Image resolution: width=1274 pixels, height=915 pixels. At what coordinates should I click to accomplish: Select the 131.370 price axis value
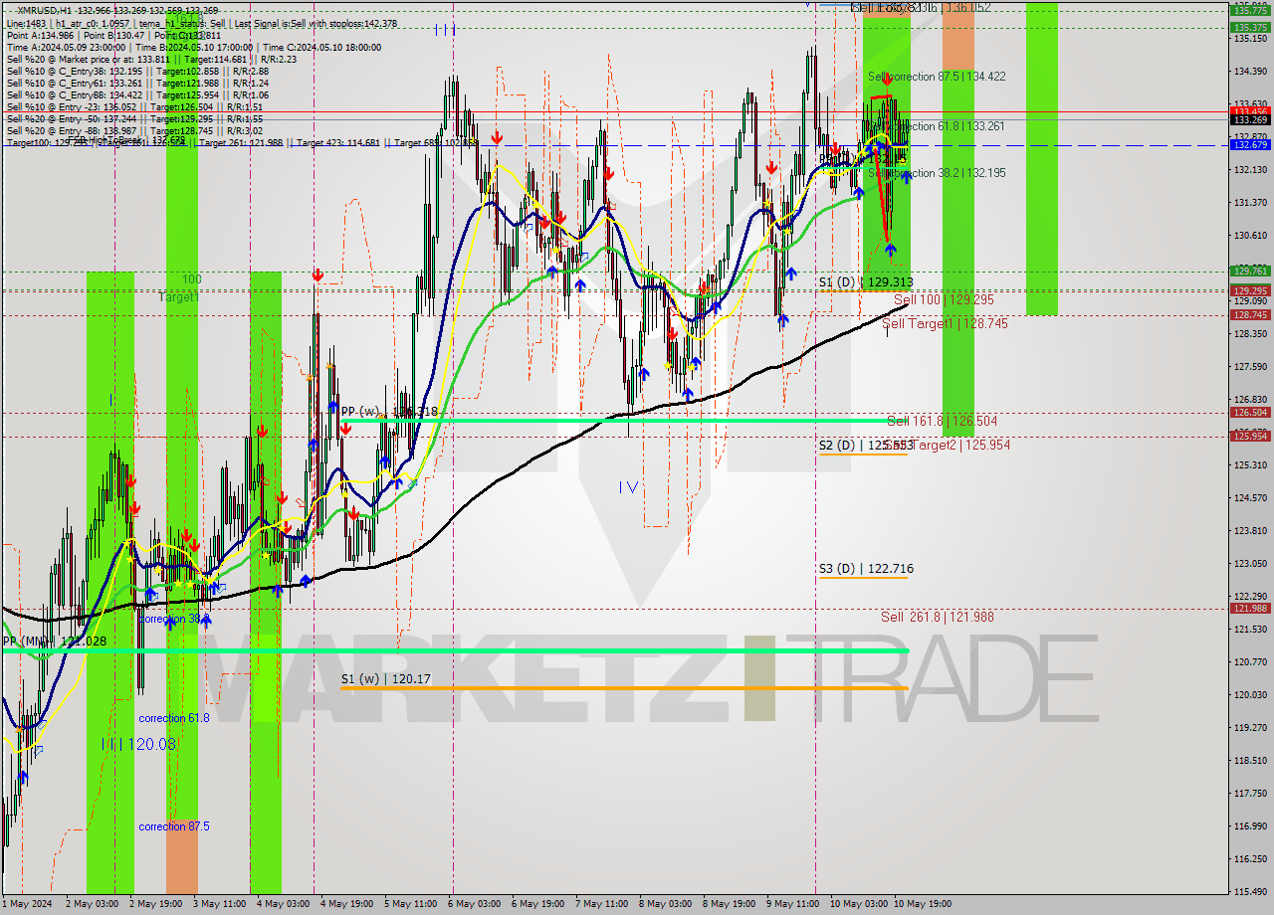tap(1250, 202)
